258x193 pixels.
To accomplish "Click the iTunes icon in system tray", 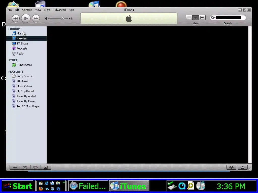I will pos(201,186).
